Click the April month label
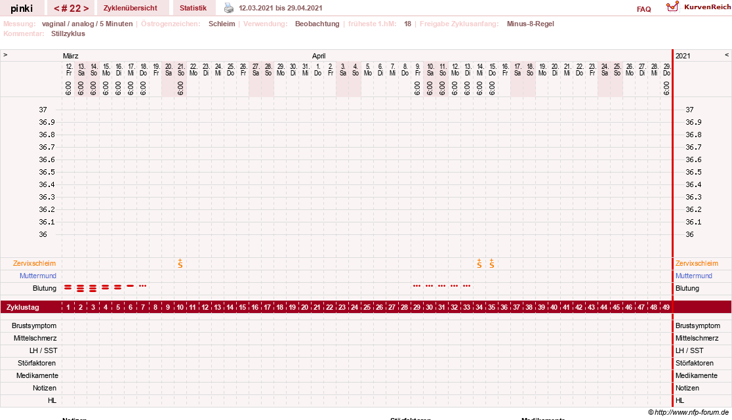Image resolution: width=732 pixels, height=420 pixels. 319,56
